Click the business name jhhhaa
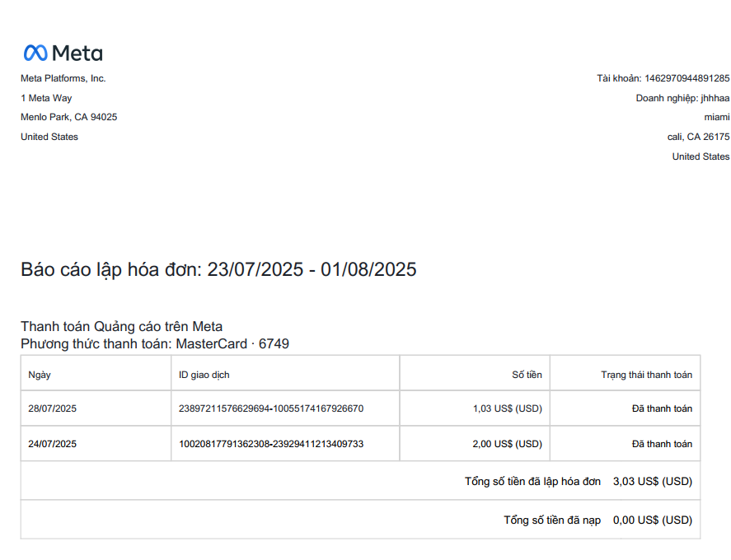This screenshot has width=731, height=560. [715, 98]
